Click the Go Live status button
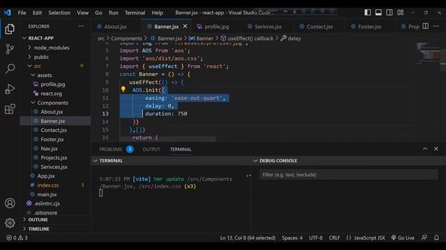 click(x=403, y=237)
